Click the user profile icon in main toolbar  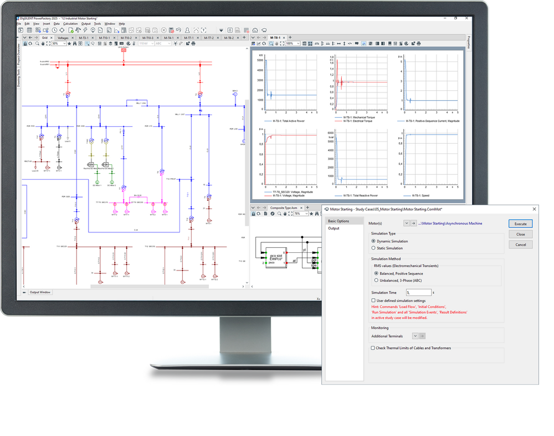click(x=188, y=30)
